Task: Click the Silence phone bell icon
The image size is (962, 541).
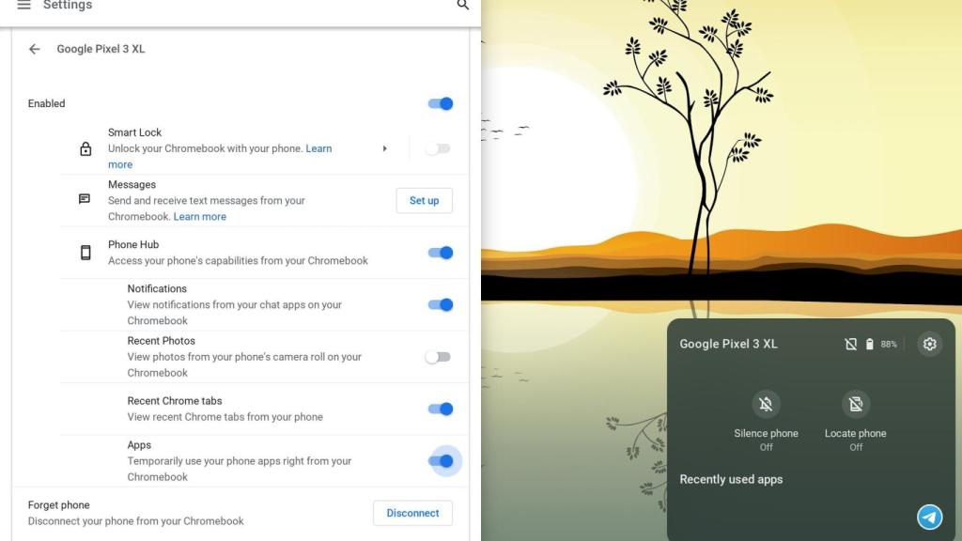Action: (x=766, y=404)
